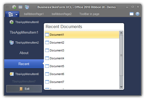This screenshot has width=146, height=100.
Task: Click the window icon beside the help button
Action: 131,14
